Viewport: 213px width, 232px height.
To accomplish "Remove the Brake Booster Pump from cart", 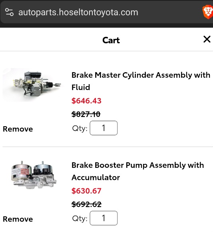I will [18, 219].
